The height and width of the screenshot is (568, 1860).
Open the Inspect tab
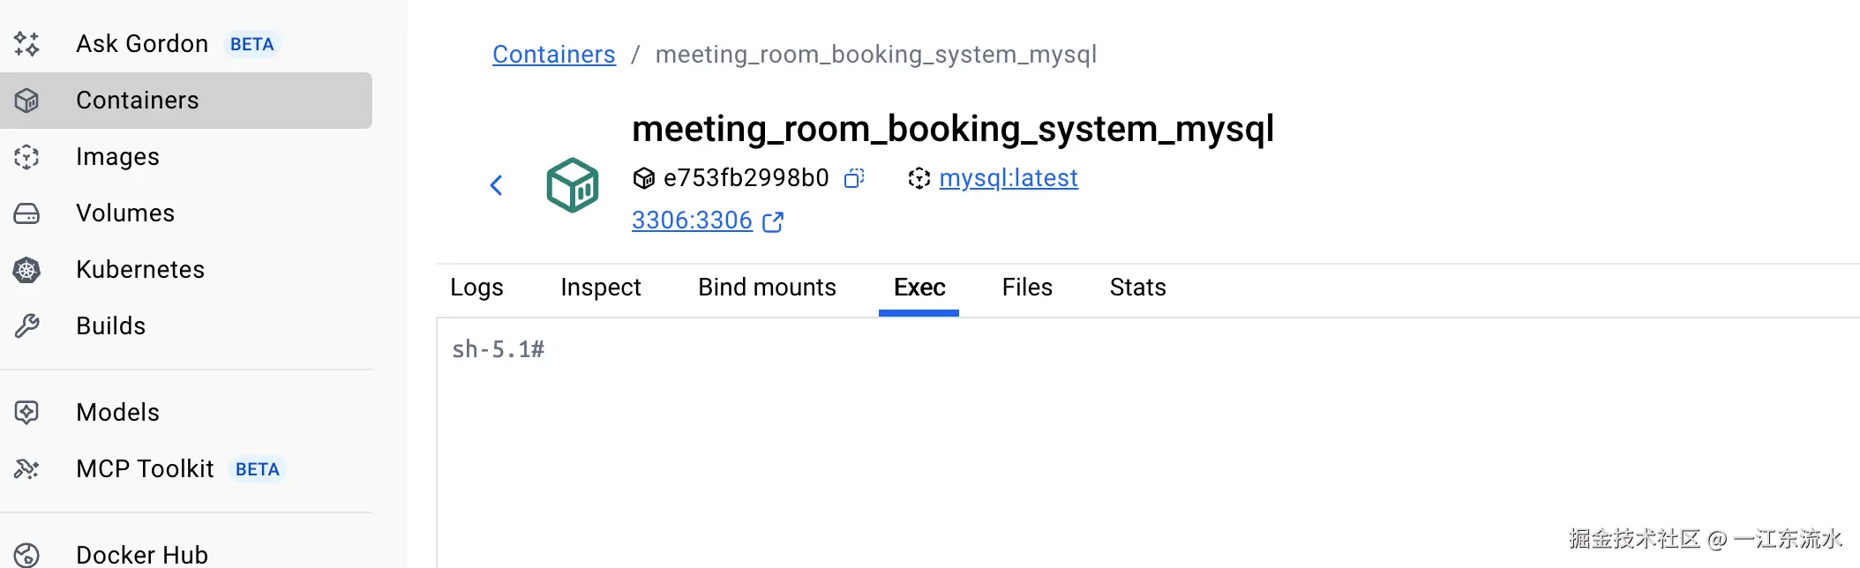pos(600,288)
